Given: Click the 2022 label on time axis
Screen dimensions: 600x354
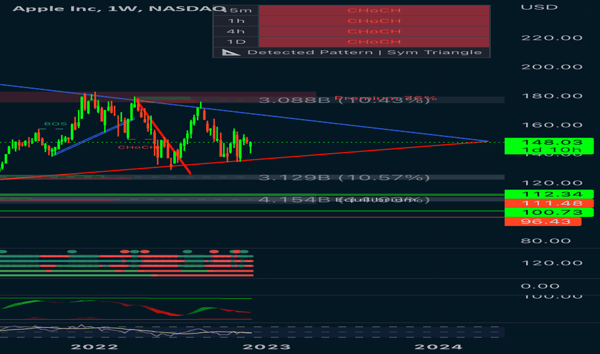Looking at the screenshot, I should coord(95,347).
